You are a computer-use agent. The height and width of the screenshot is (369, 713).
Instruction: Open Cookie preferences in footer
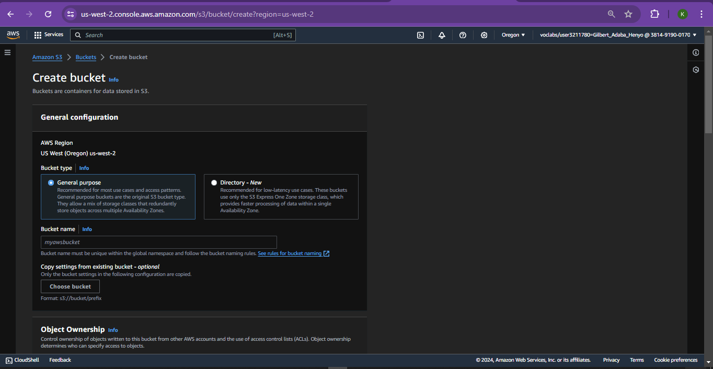[x=675, y=360]
